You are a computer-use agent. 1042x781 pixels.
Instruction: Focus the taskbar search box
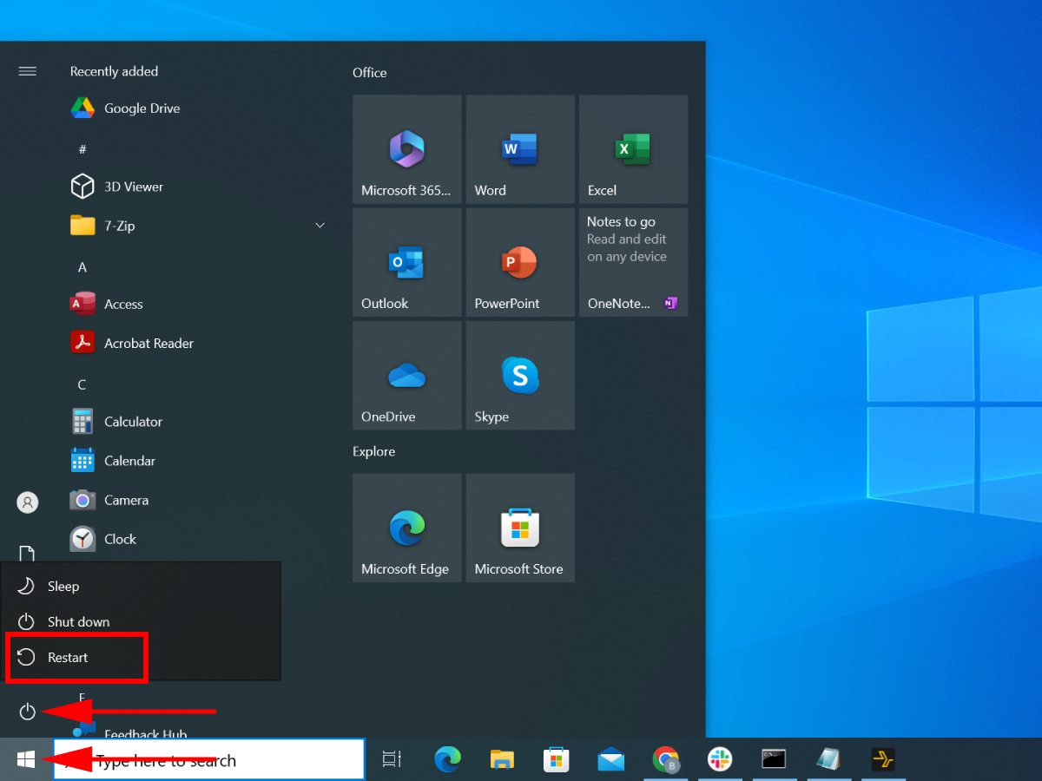(209, 760)
